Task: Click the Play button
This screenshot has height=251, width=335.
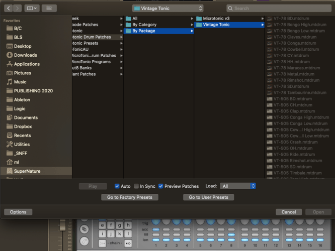Action: click(x=93, y=186)
